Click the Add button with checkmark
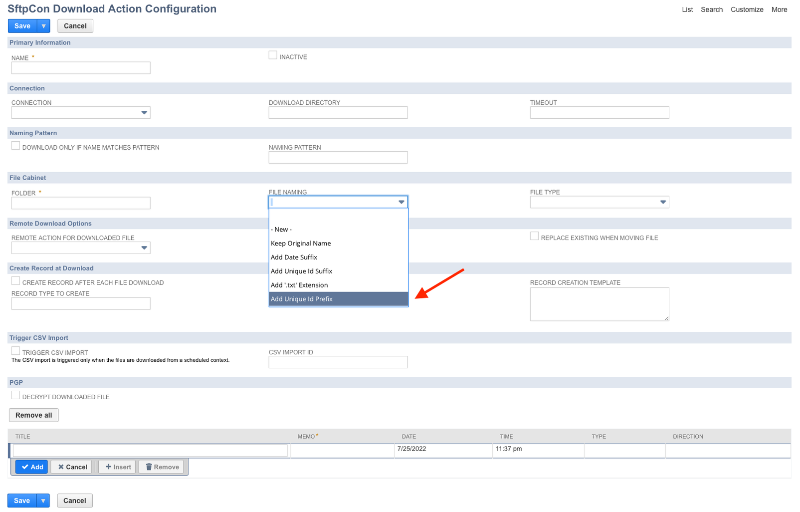Viewport: 800px width, 512px height. point(32,467)
